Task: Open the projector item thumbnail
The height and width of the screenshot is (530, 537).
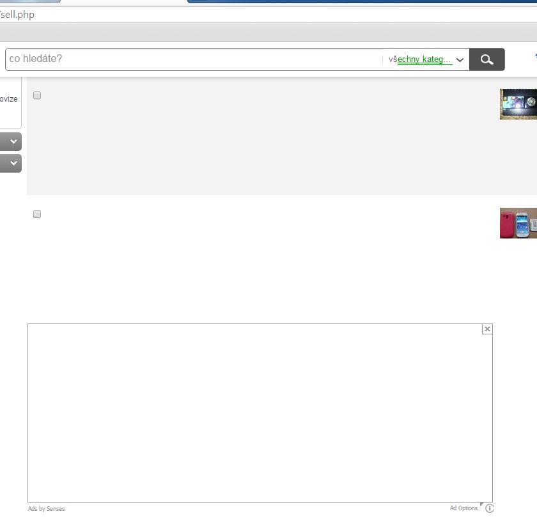Action: [x=518, y=104]
